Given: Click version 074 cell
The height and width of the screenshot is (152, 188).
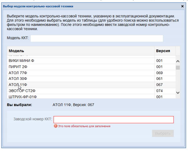Looking at the screenshot, I should click(x=165, y=91).
